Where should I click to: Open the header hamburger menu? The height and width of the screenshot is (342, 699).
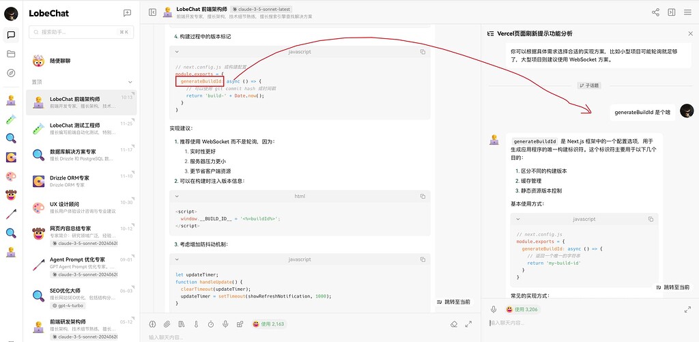pyautogui.click(x=687, y=12)
